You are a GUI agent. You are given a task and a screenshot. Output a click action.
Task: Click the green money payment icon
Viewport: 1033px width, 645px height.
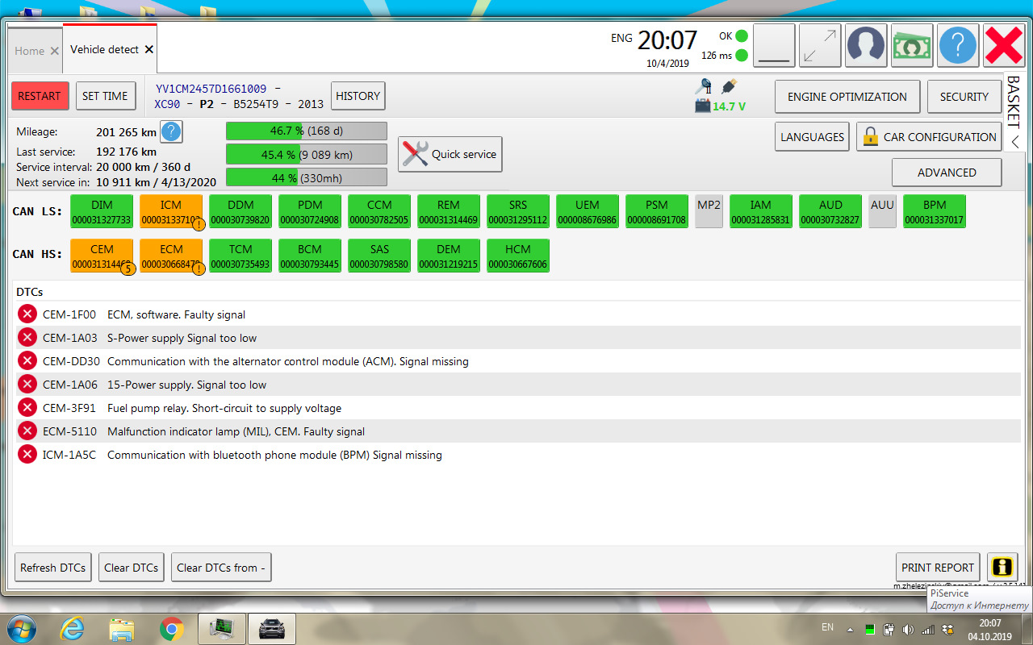click(x=912, y=45)
